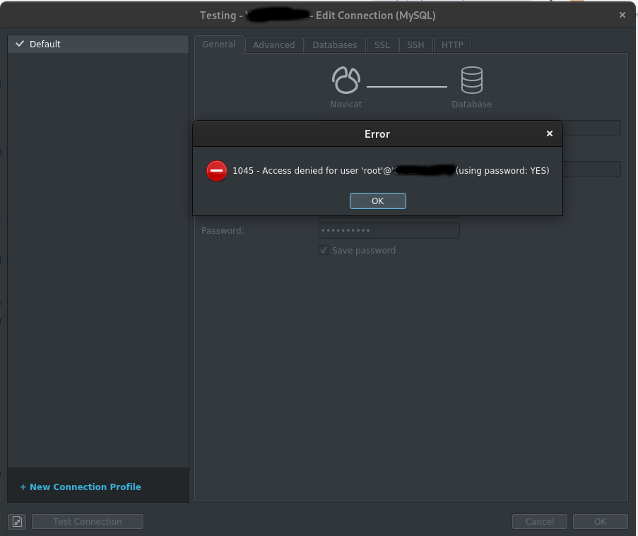Screen dimensions: 638x536
Task: Click the Test Connection button
Action: coord(88,521)
